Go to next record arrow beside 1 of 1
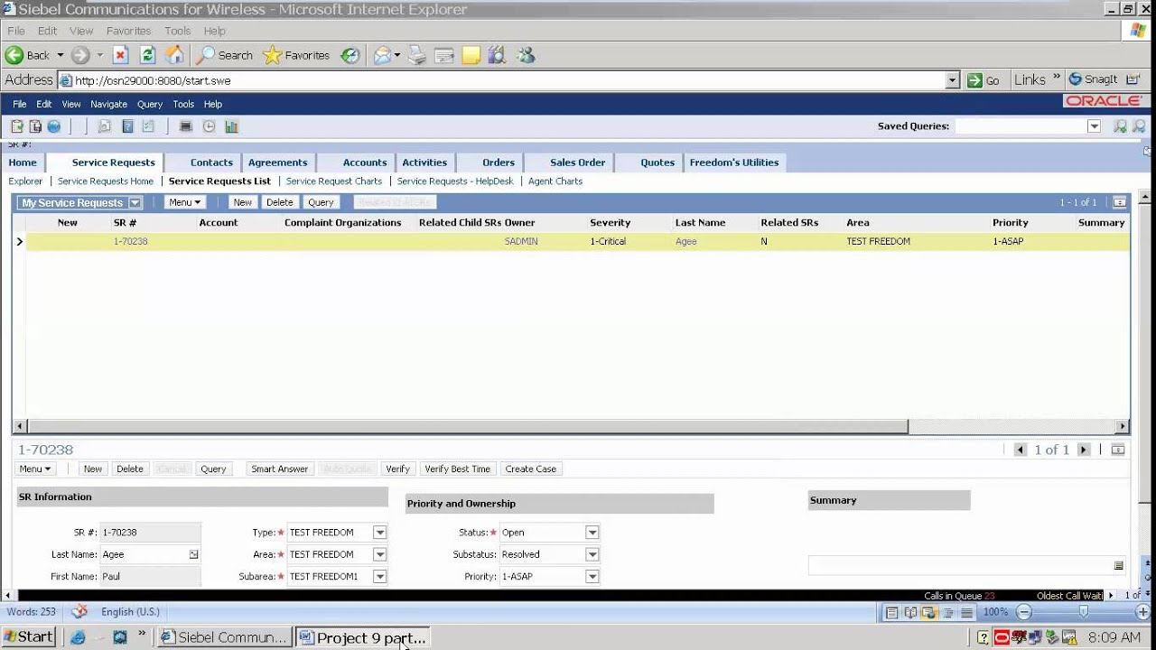The image size is (1156, 650). [1084, 450]
